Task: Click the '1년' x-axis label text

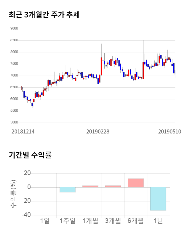Action: click(x=158, y=221)
